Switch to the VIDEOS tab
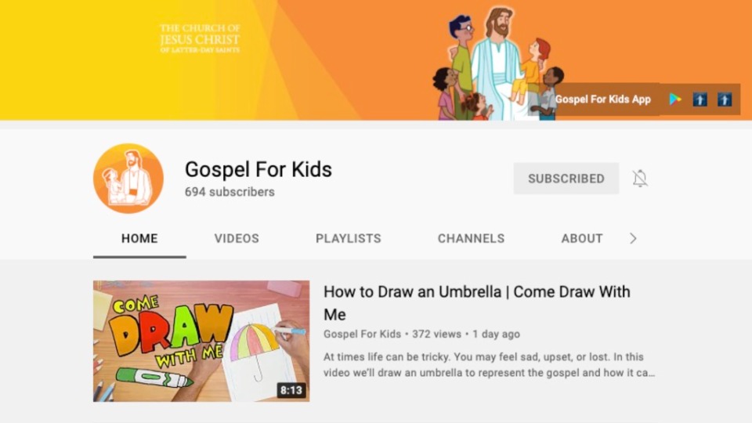The height and width of the screenshot is (423, 752). click(x=237, y=238)
